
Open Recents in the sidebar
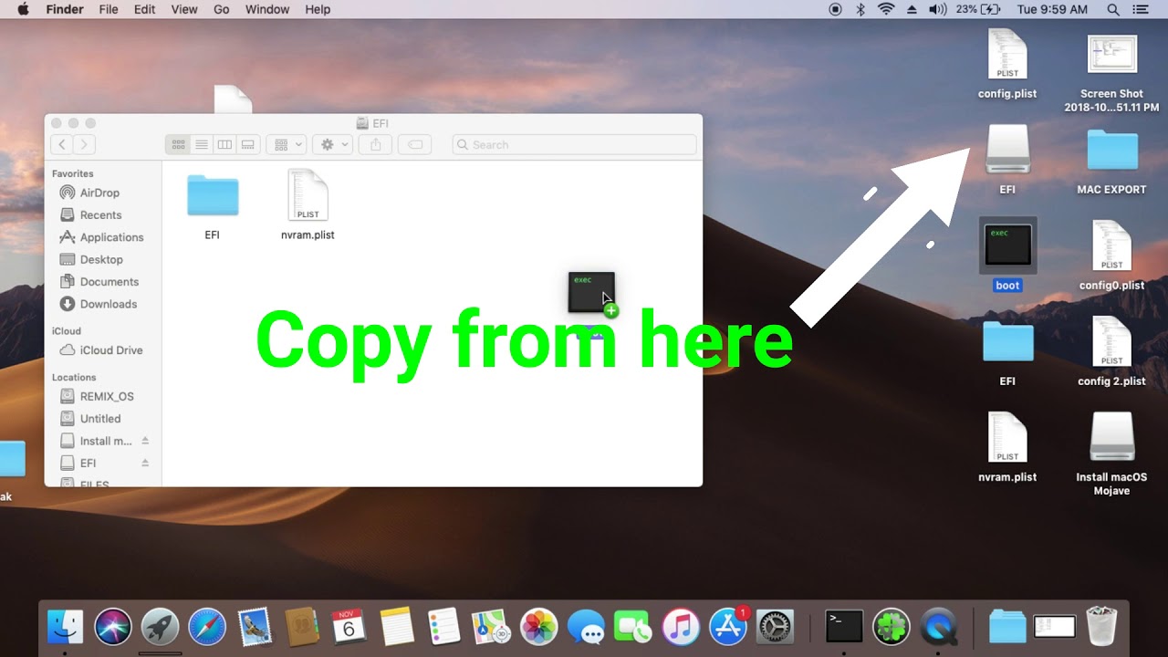pos(100,215)
